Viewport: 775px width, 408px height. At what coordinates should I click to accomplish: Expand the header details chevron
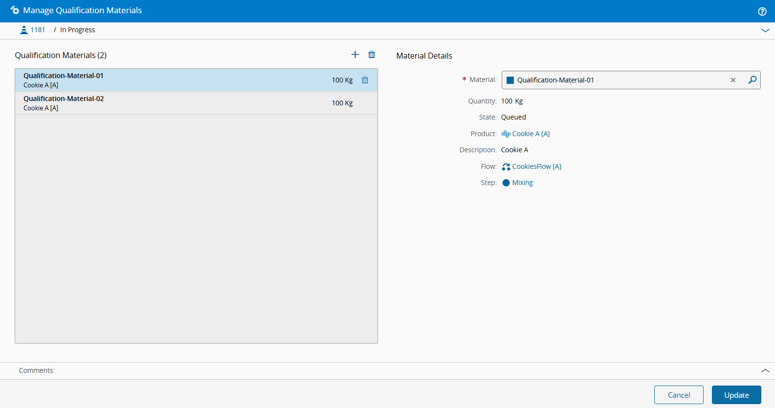click(x=765, y=30)
